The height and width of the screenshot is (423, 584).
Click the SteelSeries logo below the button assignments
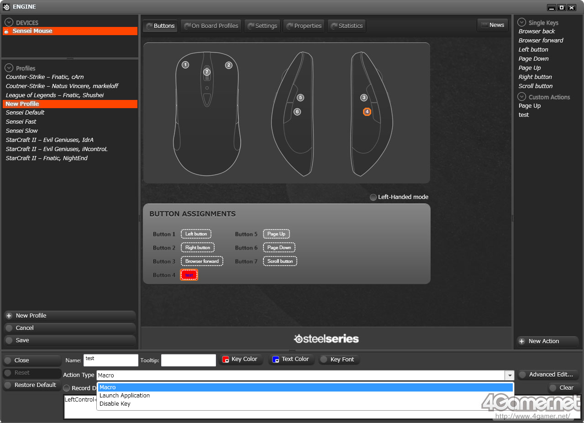[326, 339]
